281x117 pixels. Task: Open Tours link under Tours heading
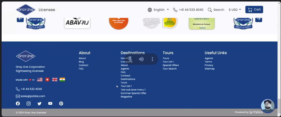166,58
